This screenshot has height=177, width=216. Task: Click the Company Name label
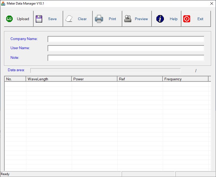(x=24, y=39)
